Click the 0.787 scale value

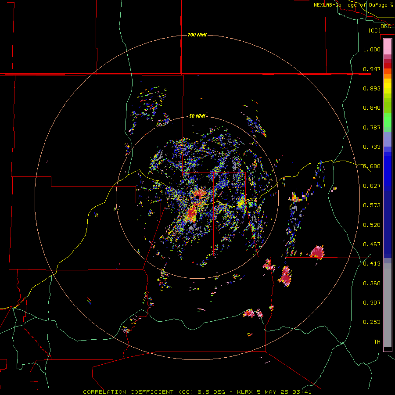[372, 127]
